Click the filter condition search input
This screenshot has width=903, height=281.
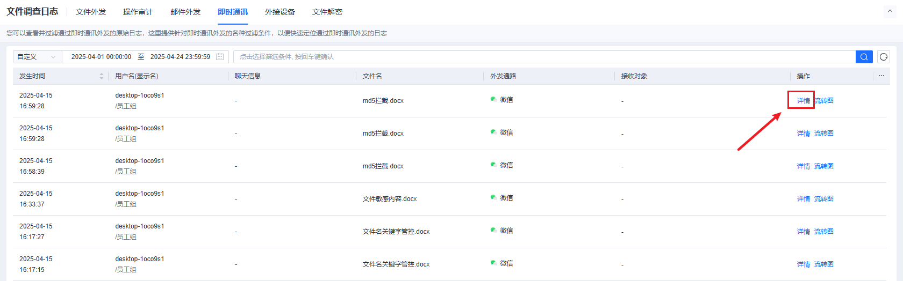[543, 57]
